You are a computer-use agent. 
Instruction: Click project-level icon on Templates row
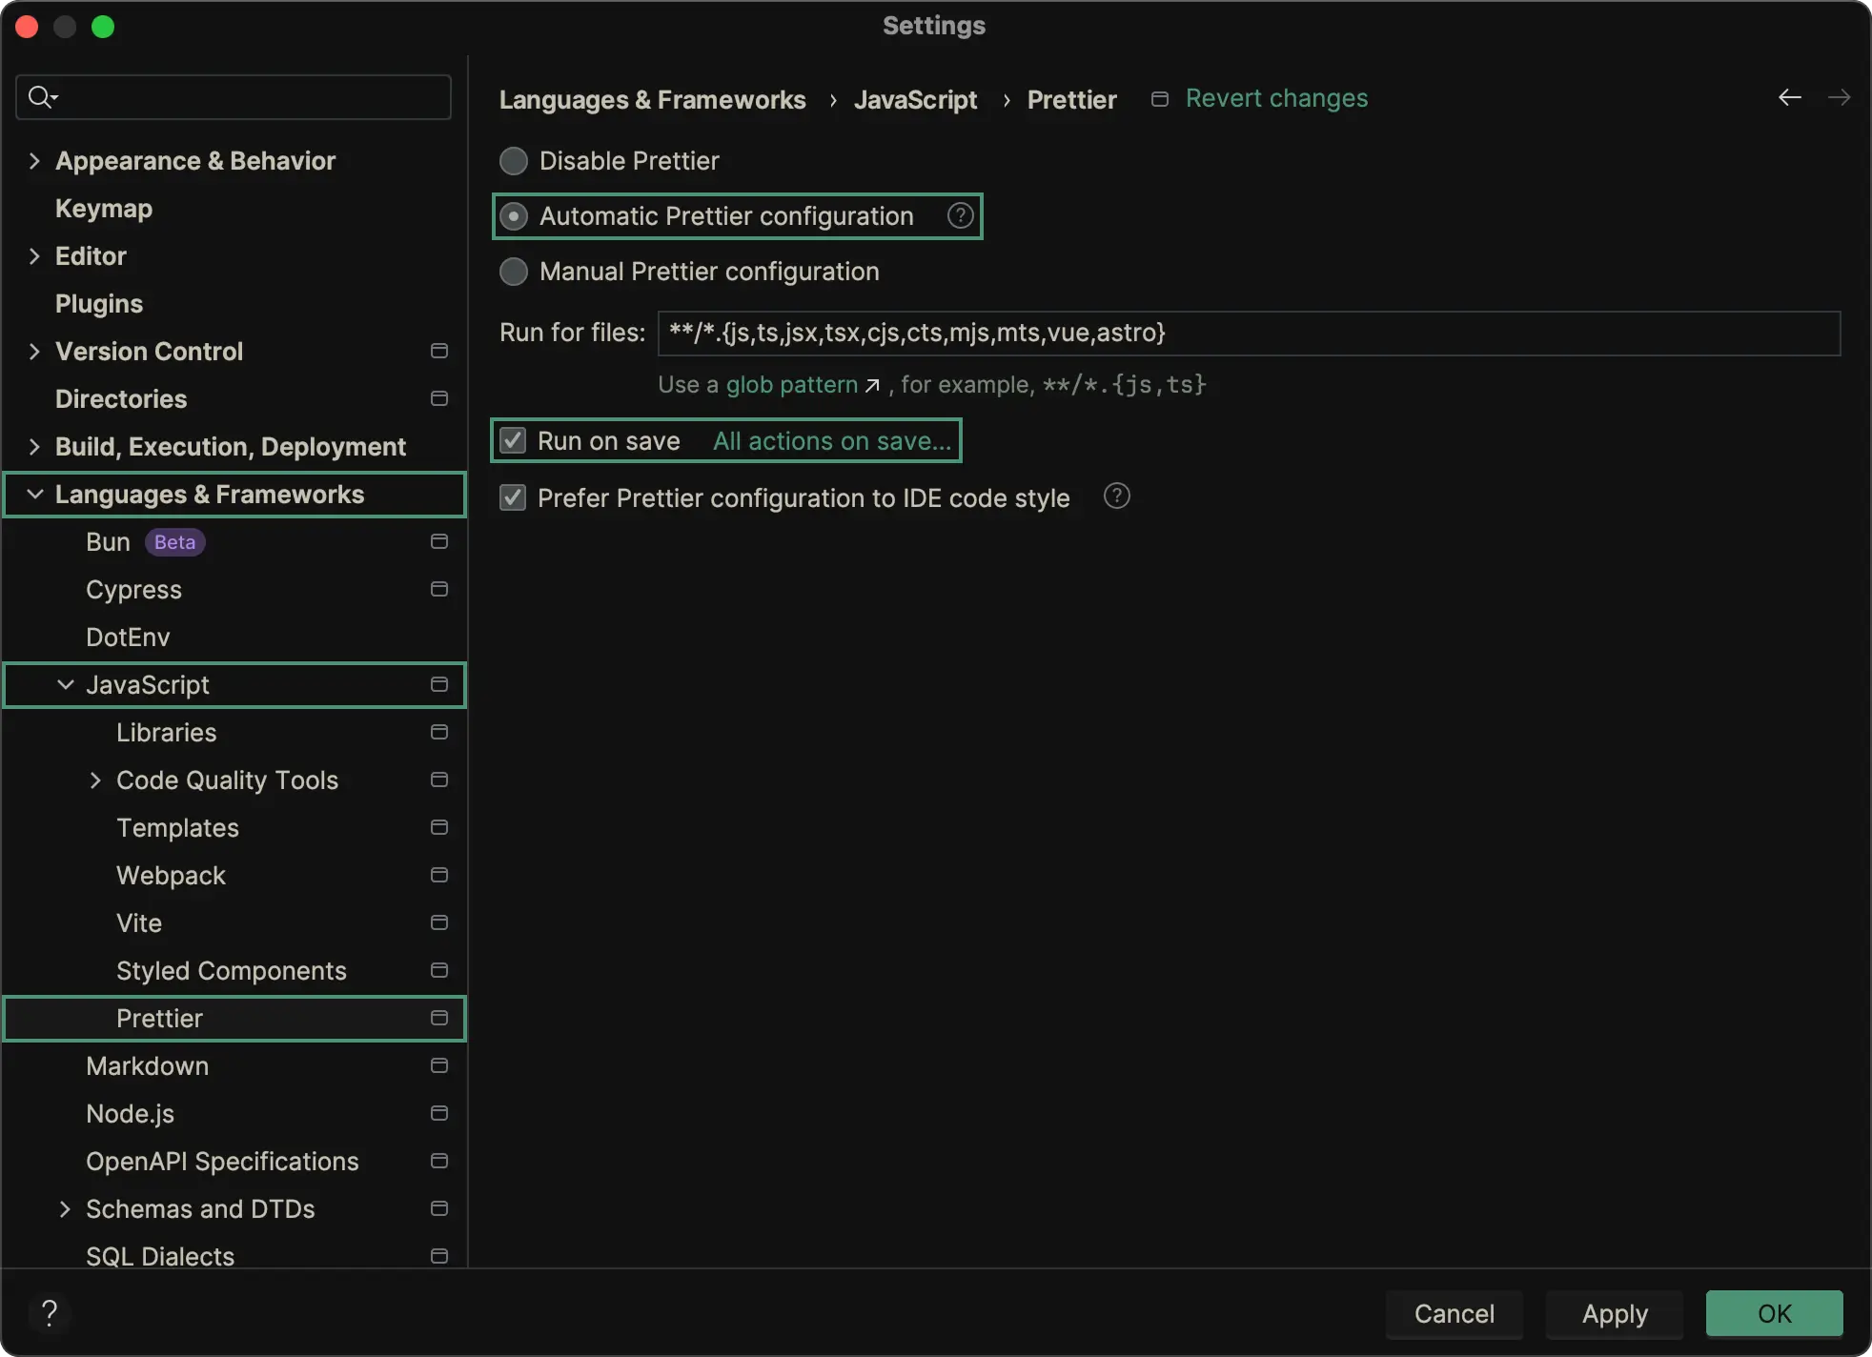[x=438, y=827]
